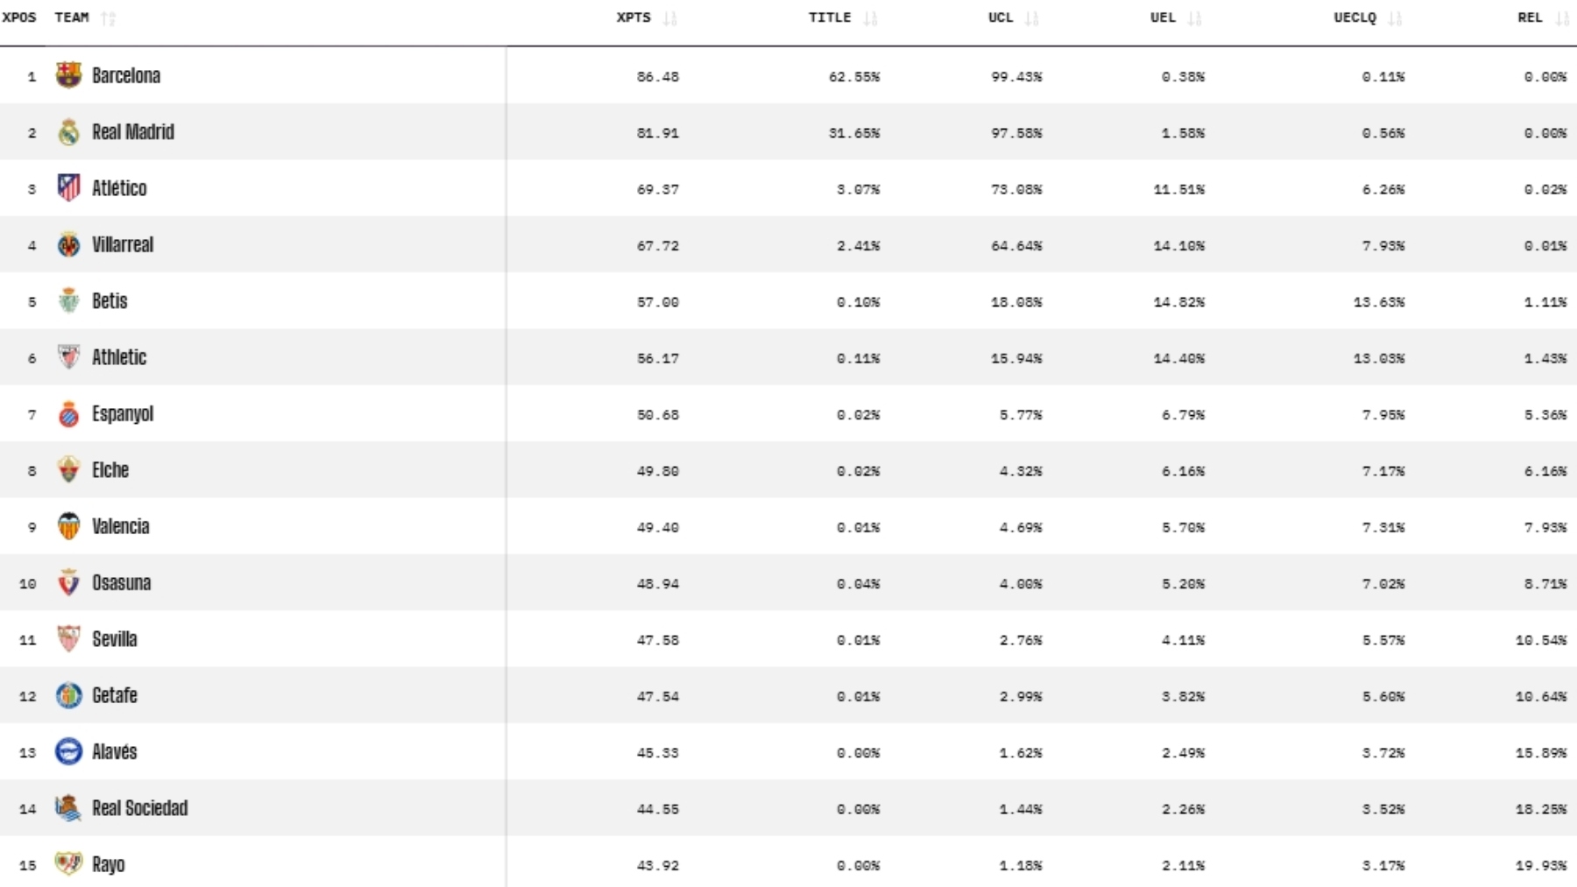The width and height of the screenshot is (1577, 887).
Task: Open the Osasuna team name link
Action: click(x=122, y=583)
